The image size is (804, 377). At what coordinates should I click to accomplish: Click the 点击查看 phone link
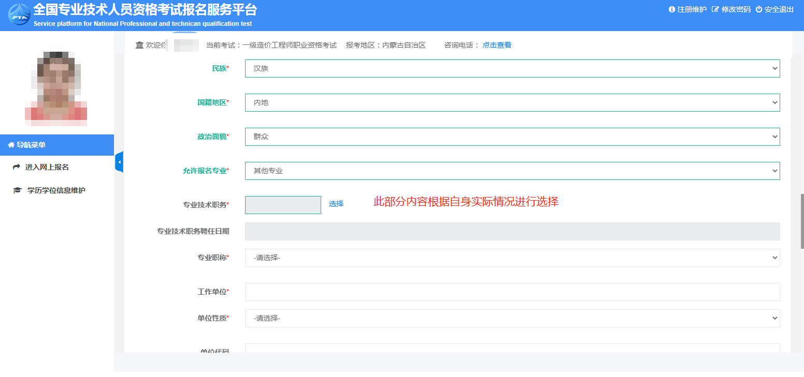[497, 46]
